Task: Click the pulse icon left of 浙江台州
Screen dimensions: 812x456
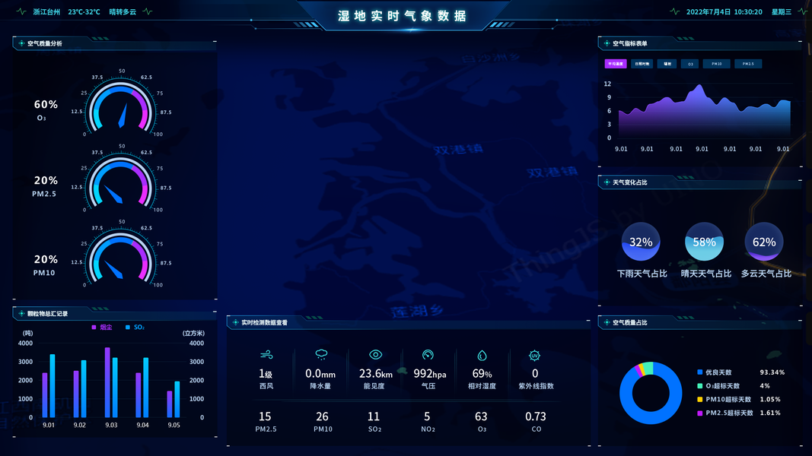Action: (x=21, y=11)
